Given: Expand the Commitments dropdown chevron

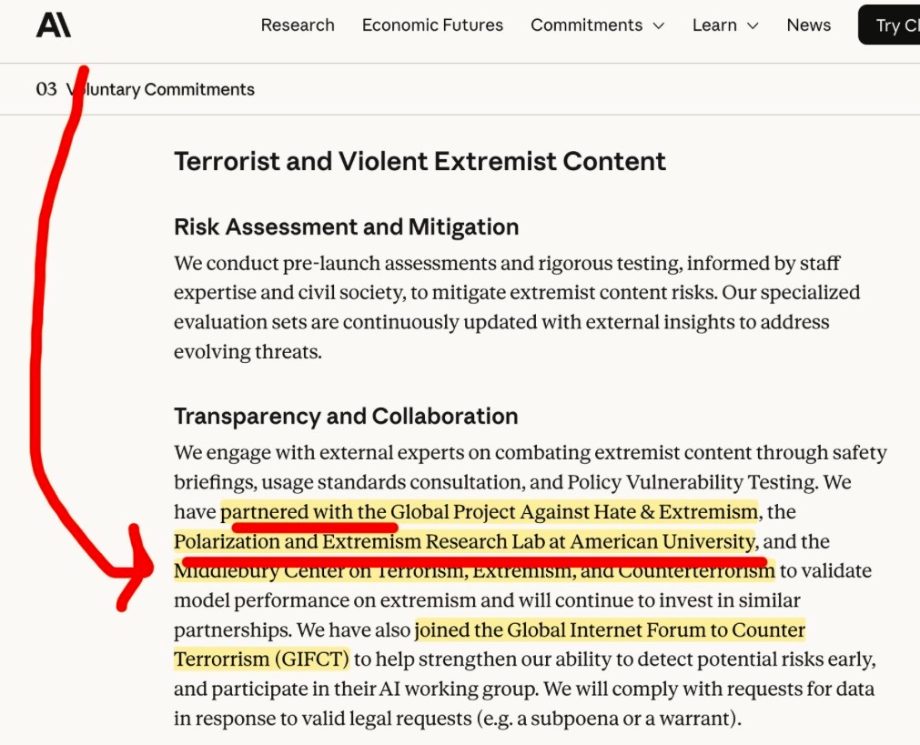Looking at the screenshot, I should coord(659,25).
